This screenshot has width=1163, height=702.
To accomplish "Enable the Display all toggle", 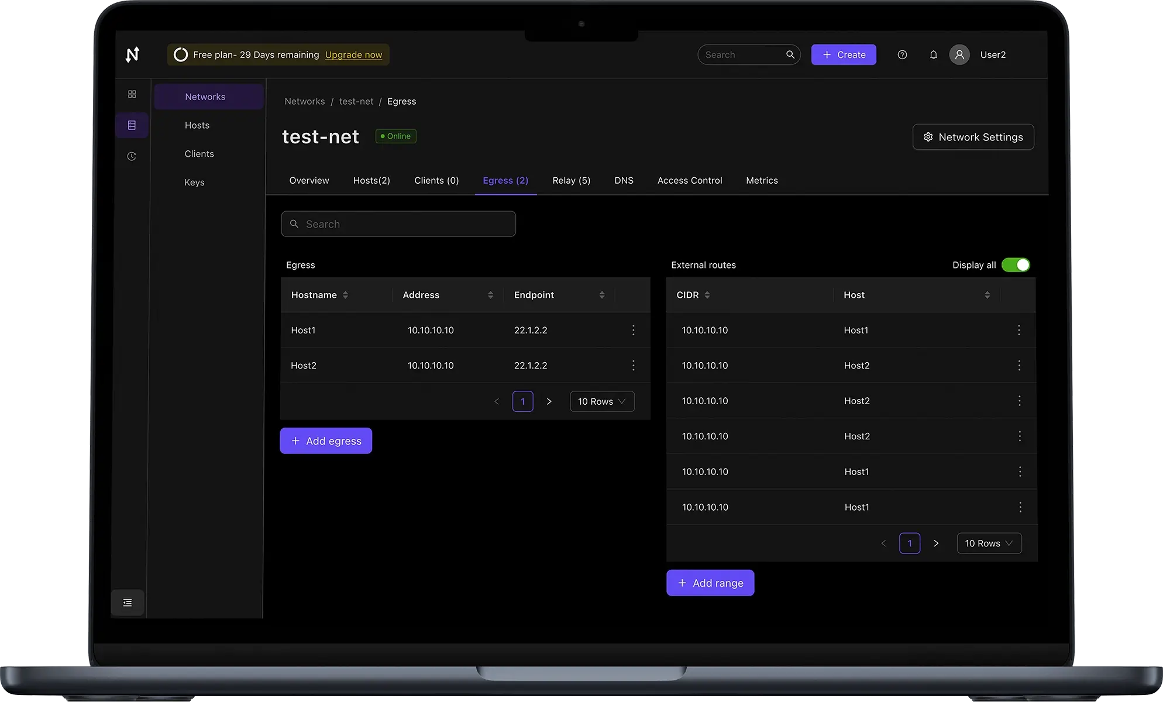I will [1016, 264].
